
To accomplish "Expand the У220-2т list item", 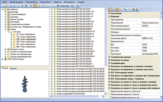I will 52,29.
